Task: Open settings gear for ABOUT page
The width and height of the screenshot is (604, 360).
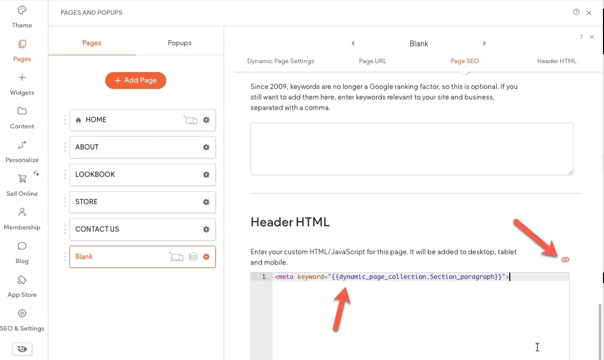Action: pos(206,147)
